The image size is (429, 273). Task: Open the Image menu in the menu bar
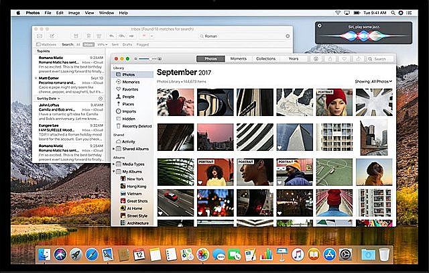pos(74,13)
